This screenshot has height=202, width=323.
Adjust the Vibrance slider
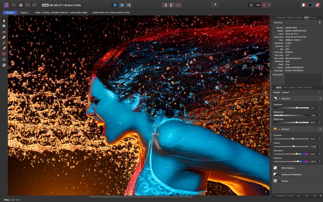pos(291,161)
